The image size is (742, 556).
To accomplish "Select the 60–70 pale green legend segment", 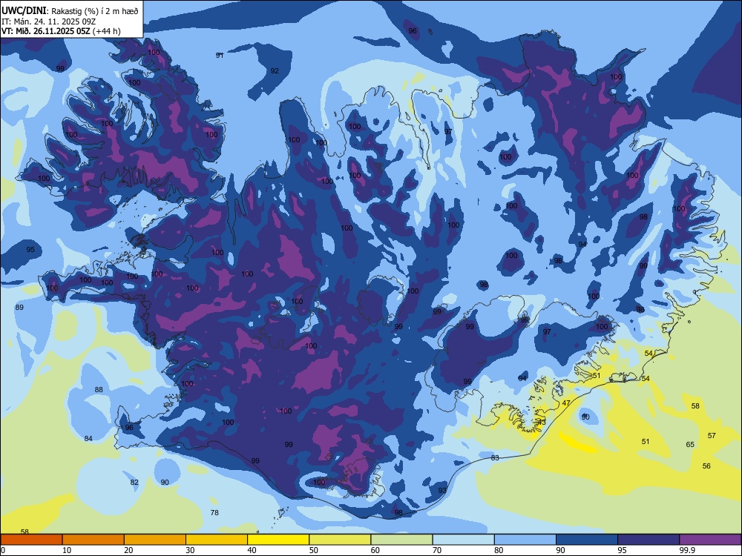I will coord(401,540).
